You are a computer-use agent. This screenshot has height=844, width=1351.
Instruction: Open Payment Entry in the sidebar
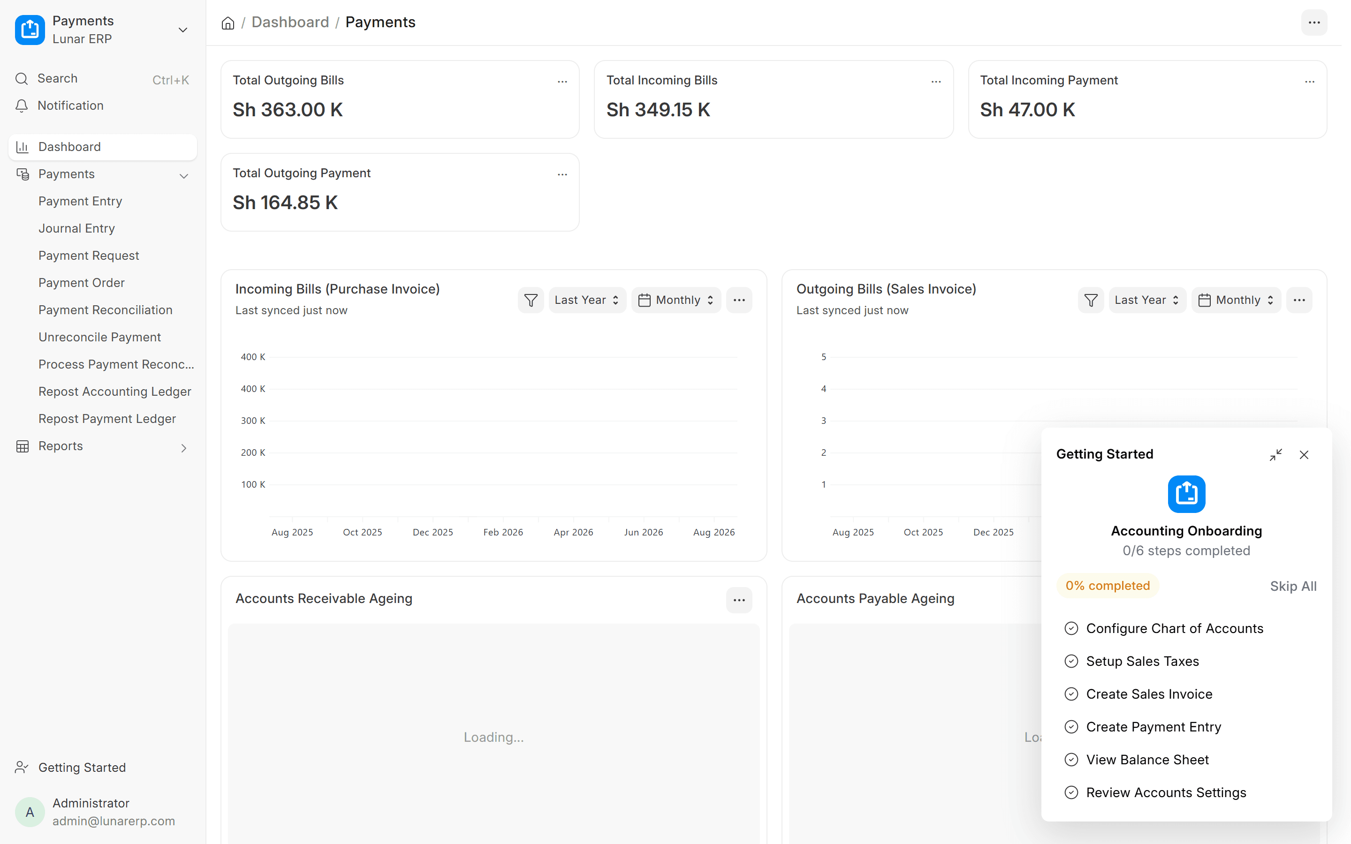click(x=80, y=202)
